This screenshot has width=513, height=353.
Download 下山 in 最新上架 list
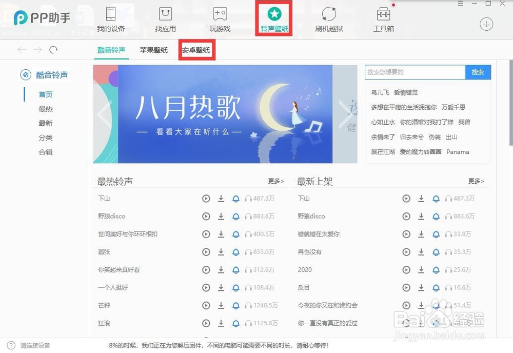[x=421, y=198]
